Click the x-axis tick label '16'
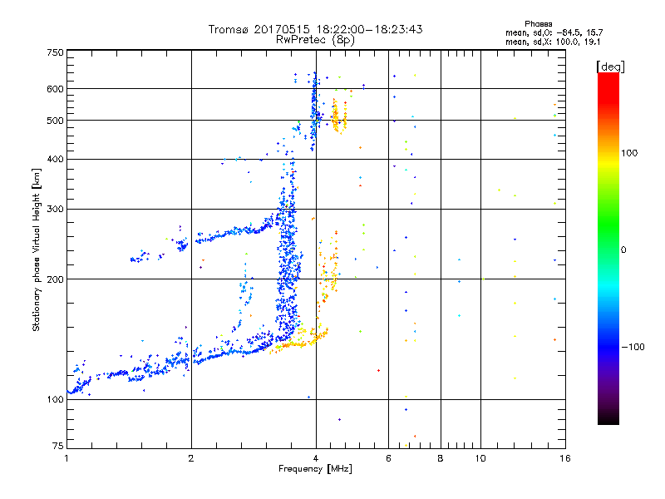 [565, 458]
